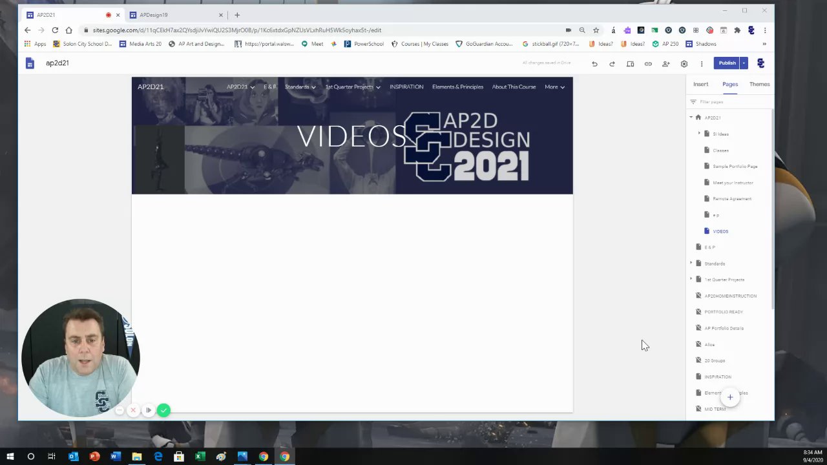The height and width of the screenshot is (465, 827).
Task: Expand 1st Quarter Projects page subtree
Action: tap(691, 280)
